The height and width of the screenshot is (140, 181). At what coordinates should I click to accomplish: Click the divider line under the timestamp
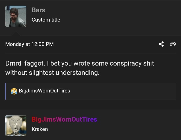pyautogui.click(x=90, y=54)
